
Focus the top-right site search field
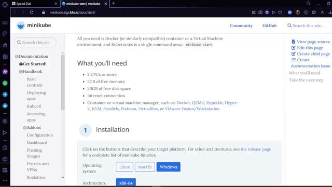pos(308,25)
